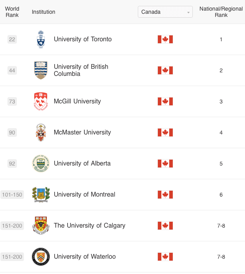
Task: Click the University of Toronto crest logo
Action: click(41, 39)
